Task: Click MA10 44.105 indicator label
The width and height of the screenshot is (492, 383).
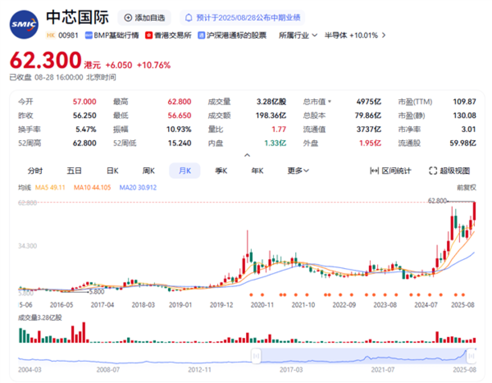Action: (x=92, y=188)
